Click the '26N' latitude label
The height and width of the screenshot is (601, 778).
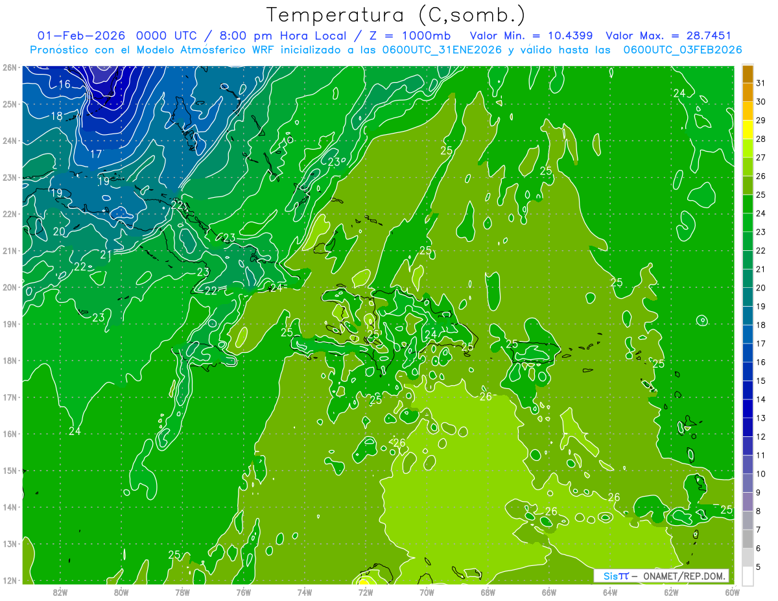(10, 67)
